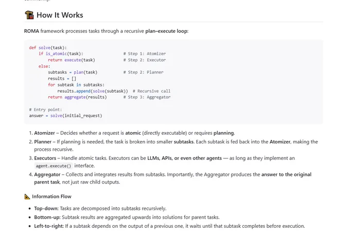Click the # Step 2: Planner comment
This screenshot has width=350, height=234.
point(143,73)
